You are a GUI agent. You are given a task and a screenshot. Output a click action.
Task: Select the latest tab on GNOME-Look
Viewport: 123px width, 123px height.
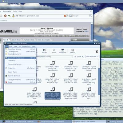(6, 40)
